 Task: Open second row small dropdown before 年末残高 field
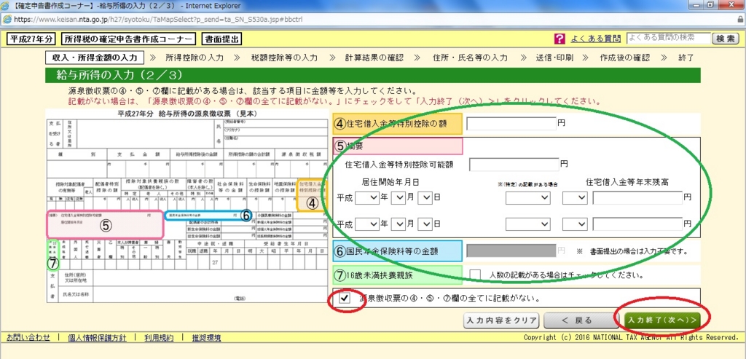[575, 223]
